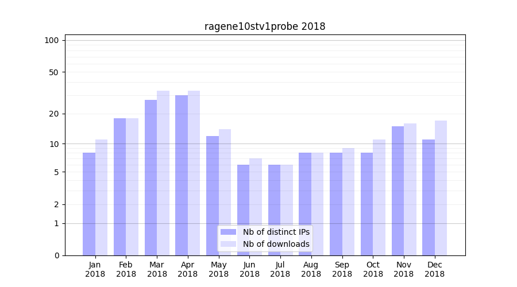The height and width of the screenshot is (287, 517).
Task: Select the Sep 2018 downloads bar
Action: point(348,201)
